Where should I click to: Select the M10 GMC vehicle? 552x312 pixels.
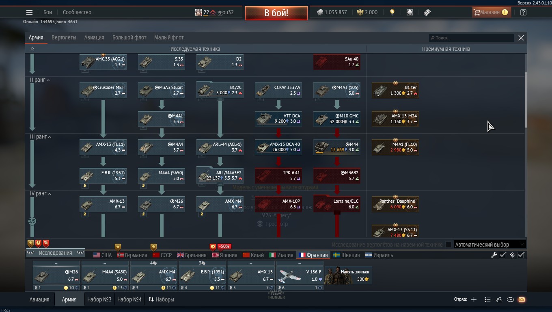pos(337,119)
